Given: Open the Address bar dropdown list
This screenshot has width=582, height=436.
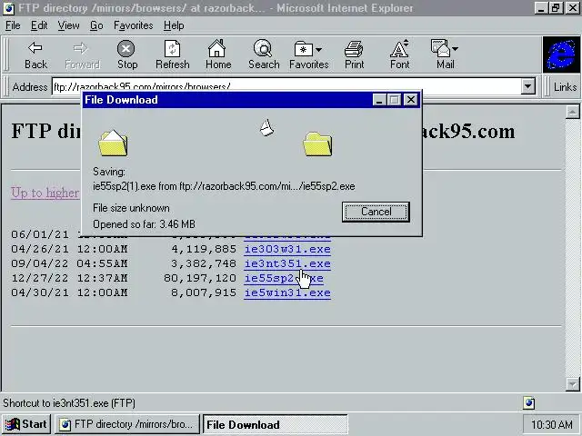Looking at the screenshot, I should 527,87.
